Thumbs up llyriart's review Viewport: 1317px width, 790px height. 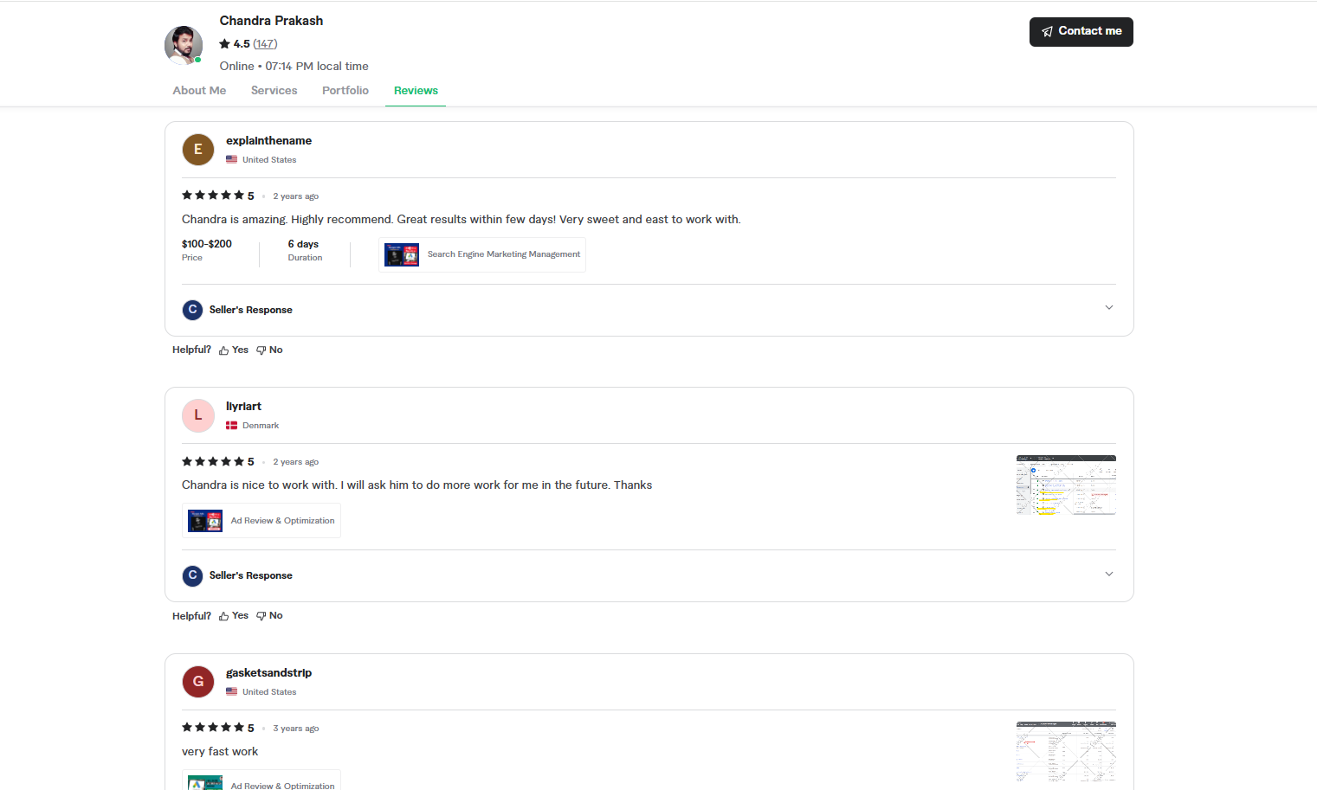234,616
